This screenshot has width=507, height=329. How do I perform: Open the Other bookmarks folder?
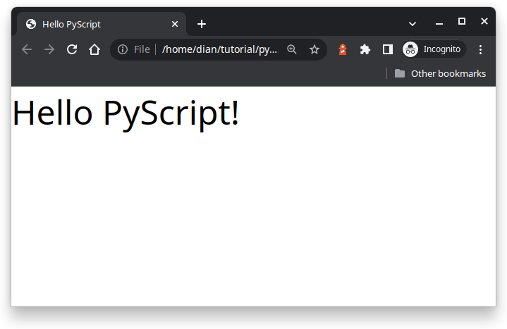coord(440,74)
